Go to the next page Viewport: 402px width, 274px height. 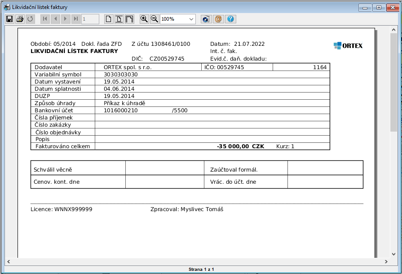[x=66, y=19]
